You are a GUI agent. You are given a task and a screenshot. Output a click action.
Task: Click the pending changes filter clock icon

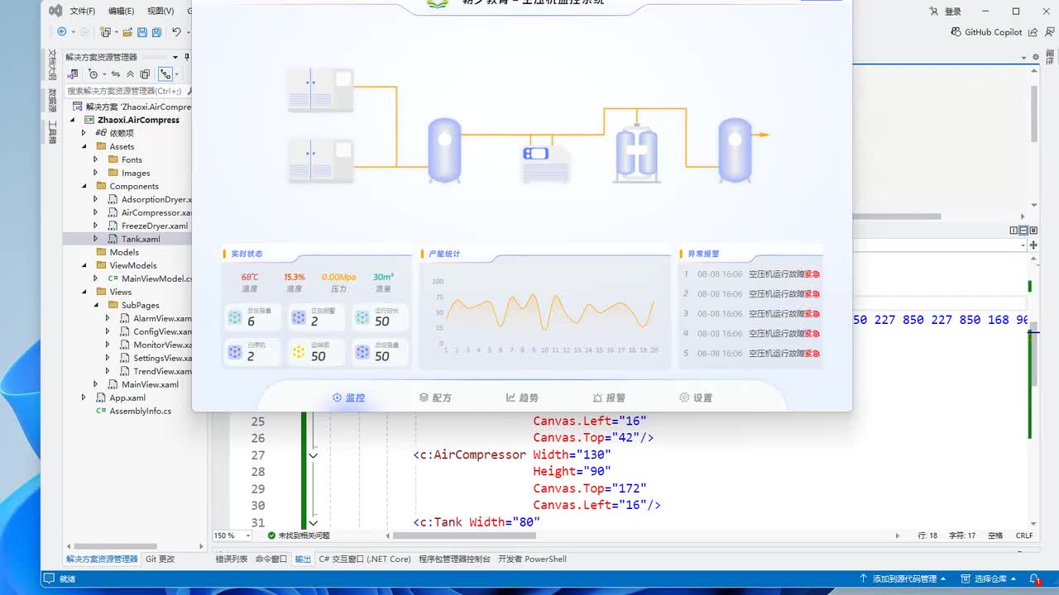pos(93,74)
